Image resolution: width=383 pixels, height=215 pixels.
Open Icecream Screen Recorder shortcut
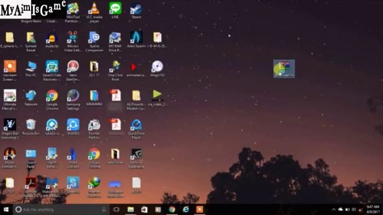click(10, 70)
